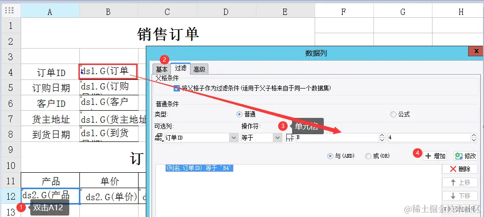Click cell containing ds1.G(订单
484x217 pixels.
109,71
